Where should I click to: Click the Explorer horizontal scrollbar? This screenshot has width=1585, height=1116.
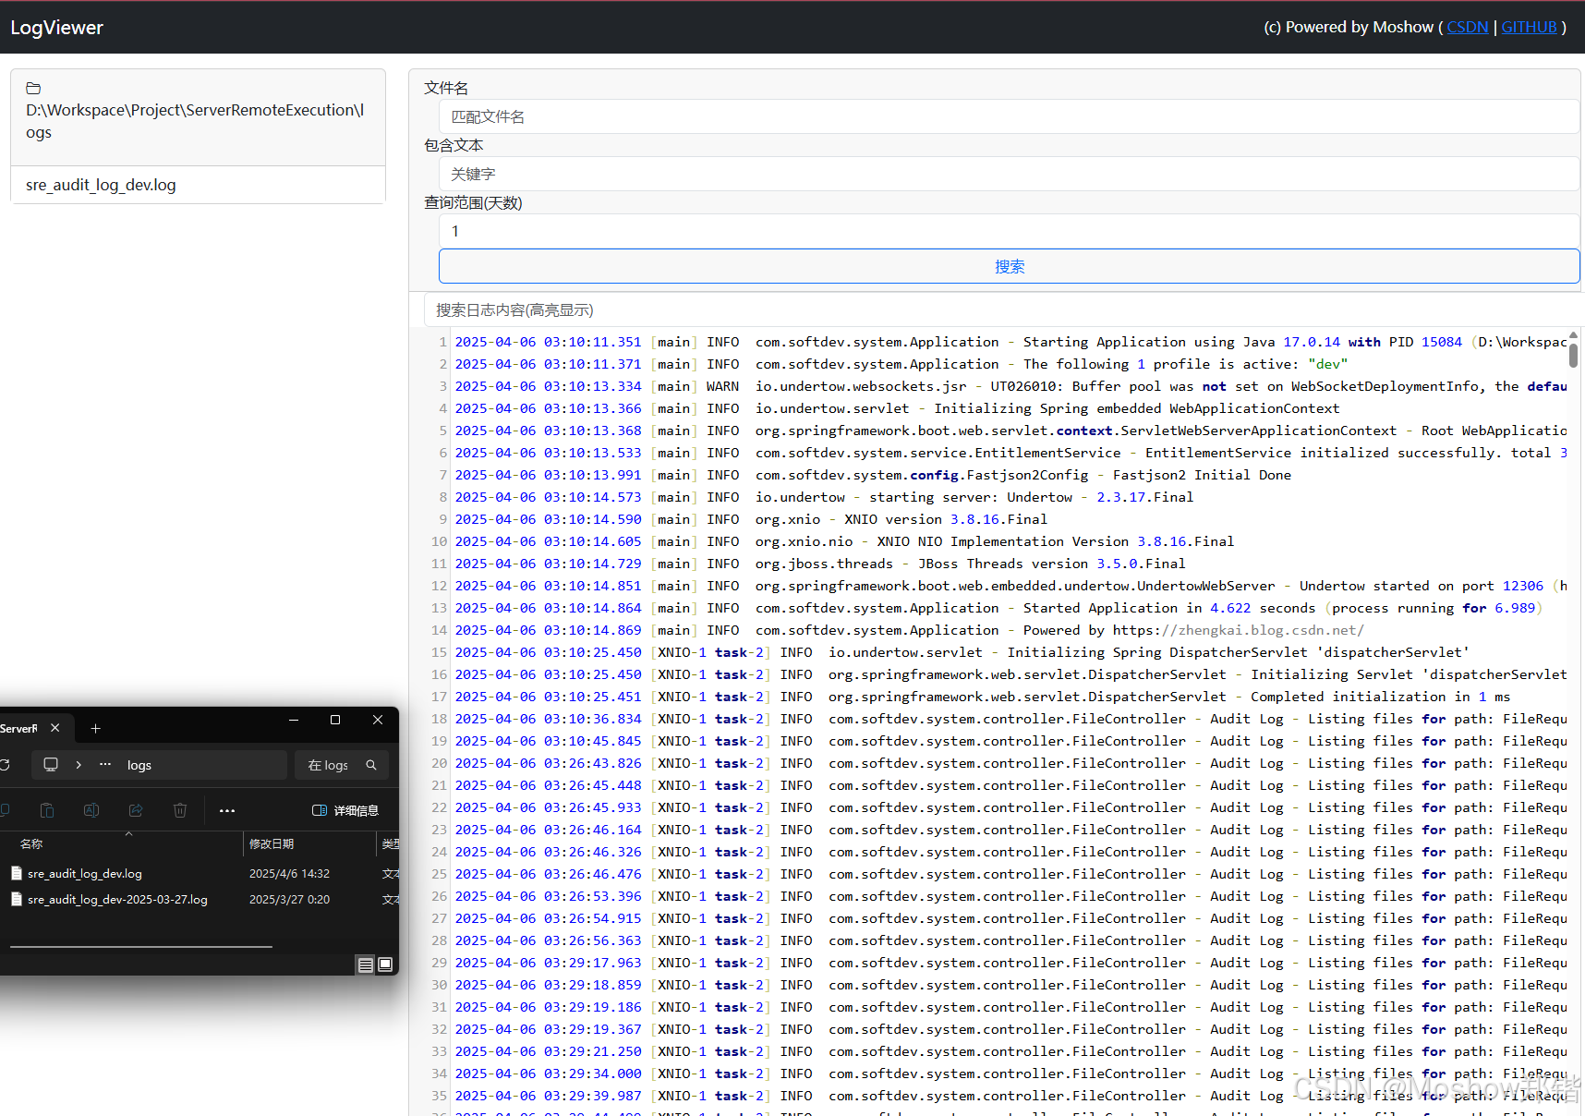(x=141, y=946)
